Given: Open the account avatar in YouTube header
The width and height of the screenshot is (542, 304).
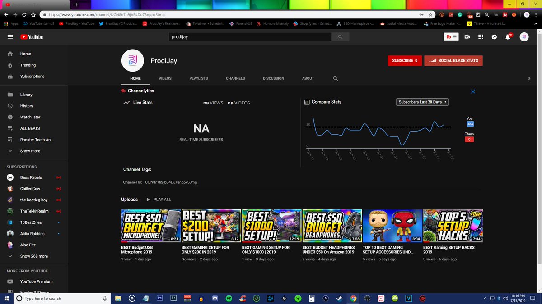Looking at the screenshot, I should [524, 37].
